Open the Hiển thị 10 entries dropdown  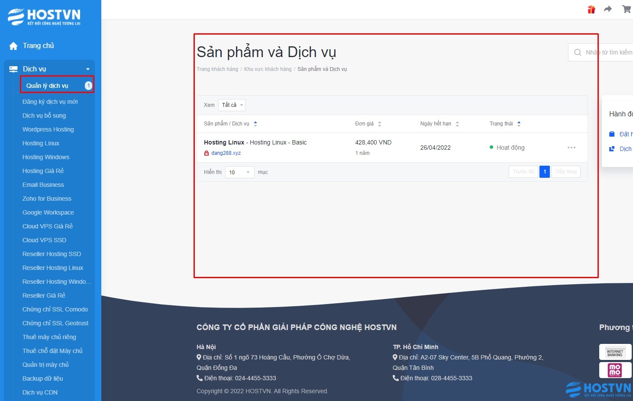coord(240,172)
